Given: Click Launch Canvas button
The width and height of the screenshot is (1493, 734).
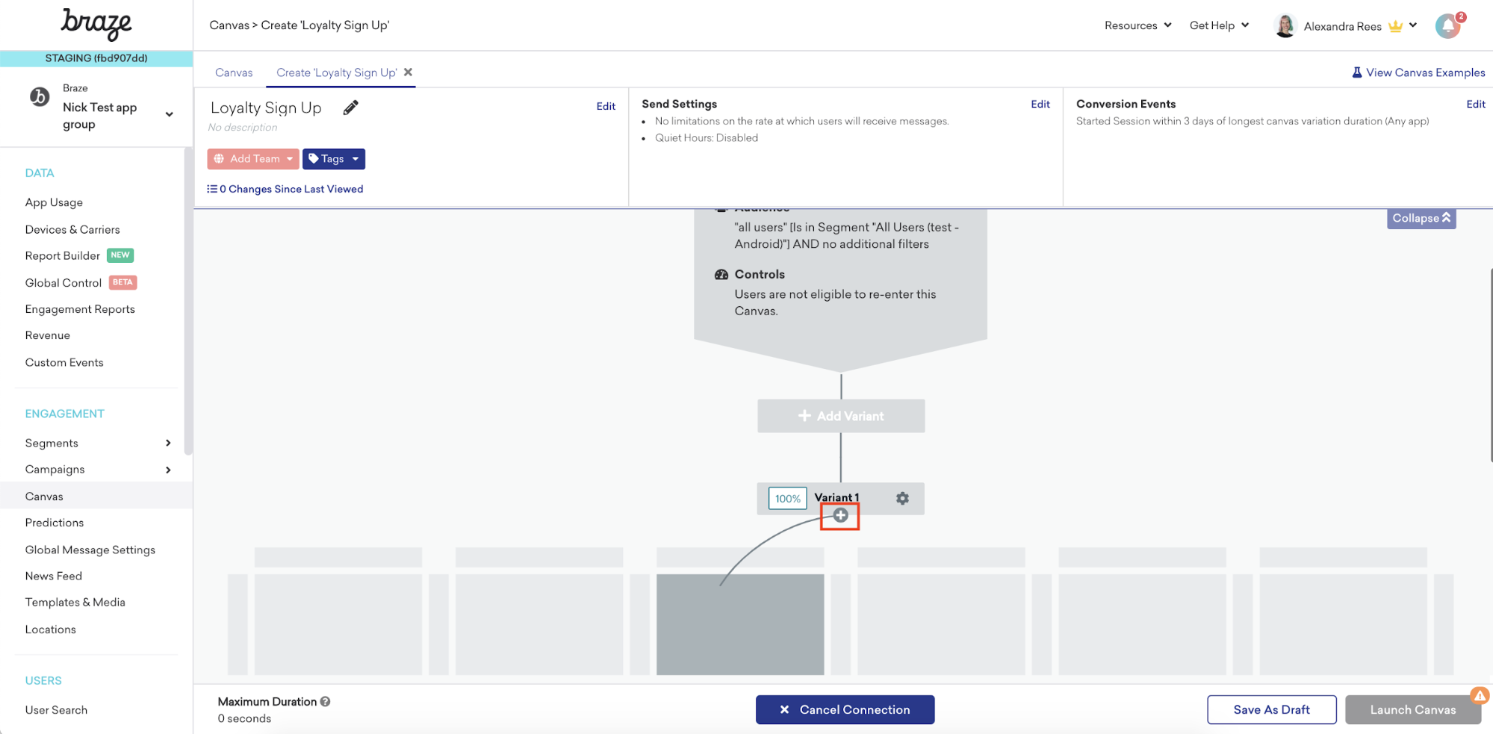Looking at the screenshot, I should point(1412,709).
